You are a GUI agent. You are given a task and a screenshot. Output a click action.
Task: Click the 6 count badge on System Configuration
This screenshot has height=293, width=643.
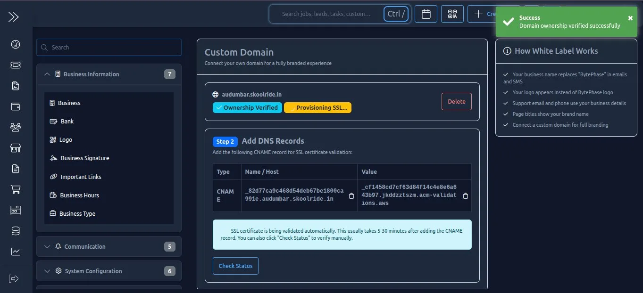tap(170, 271)
